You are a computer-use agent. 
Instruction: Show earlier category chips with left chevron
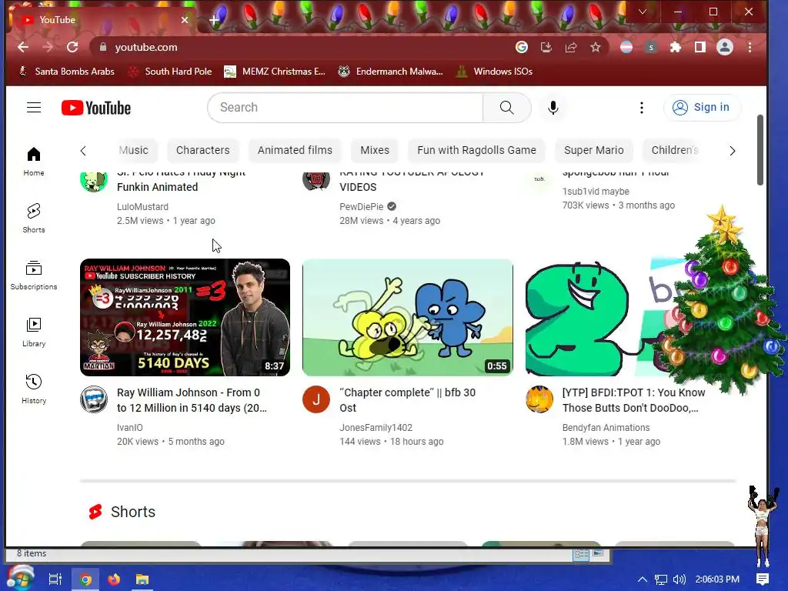tap(83, 151)
